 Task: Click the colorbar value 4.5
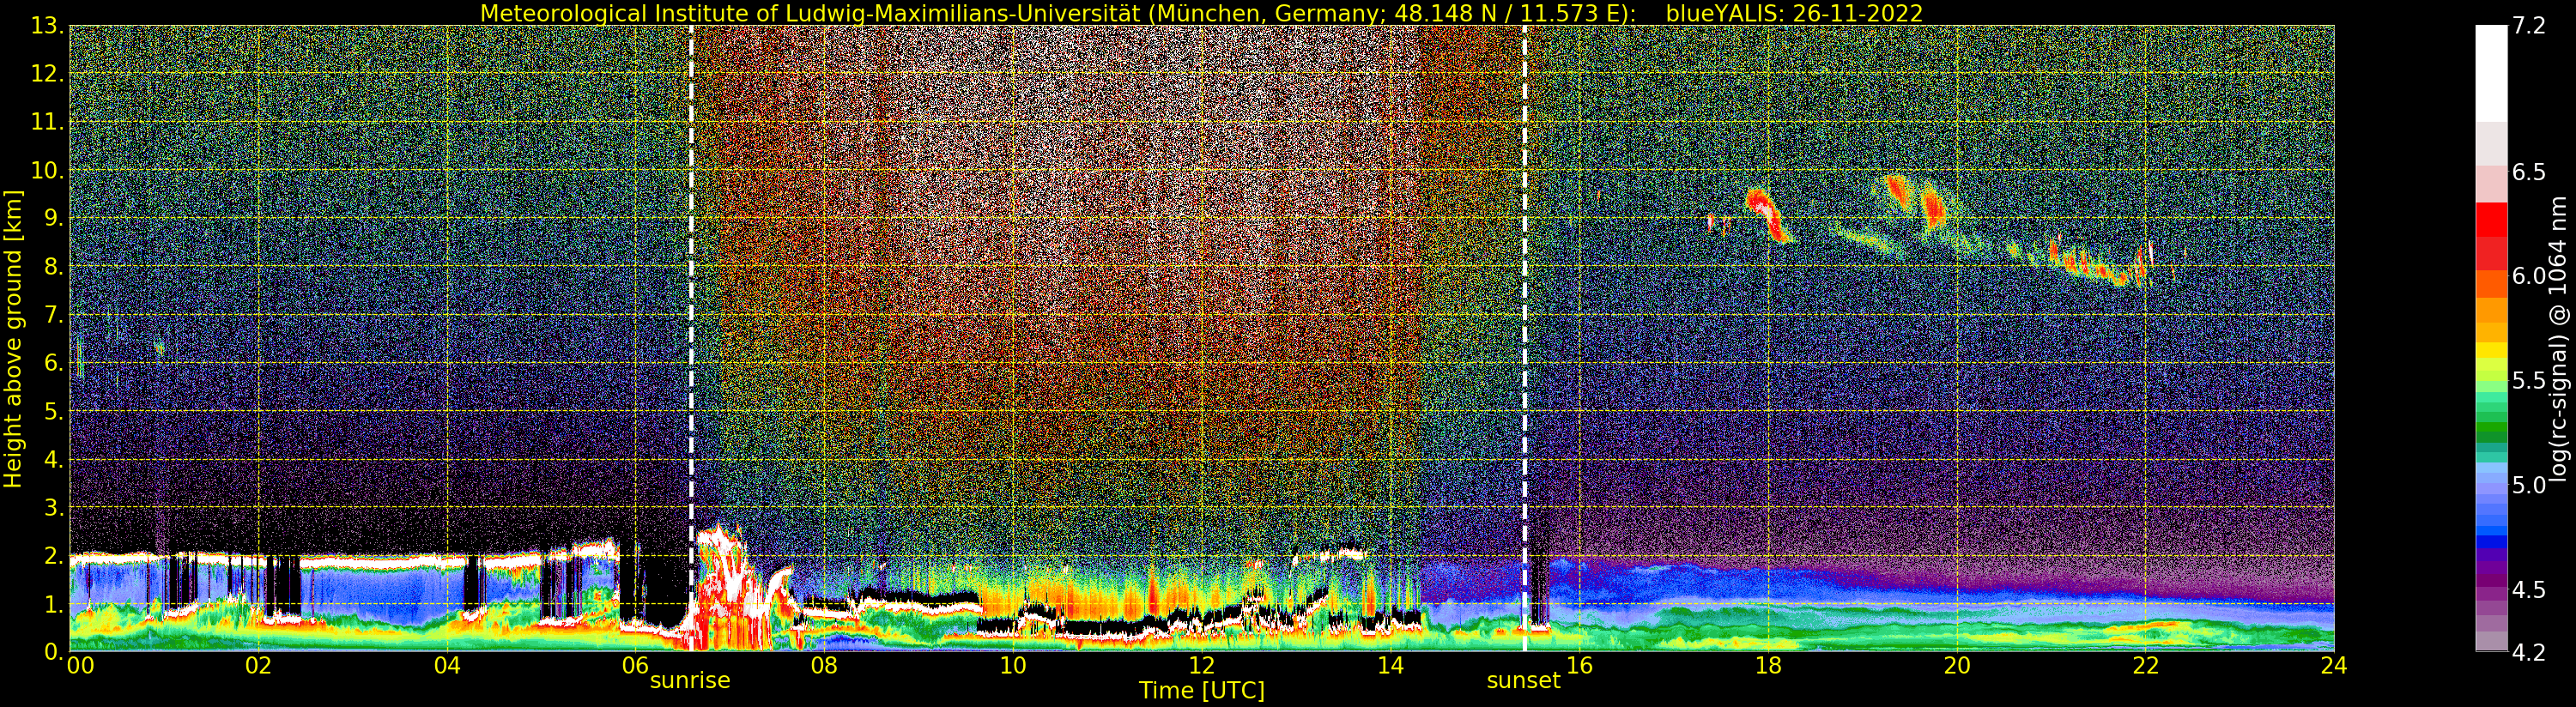point(2529,590)
